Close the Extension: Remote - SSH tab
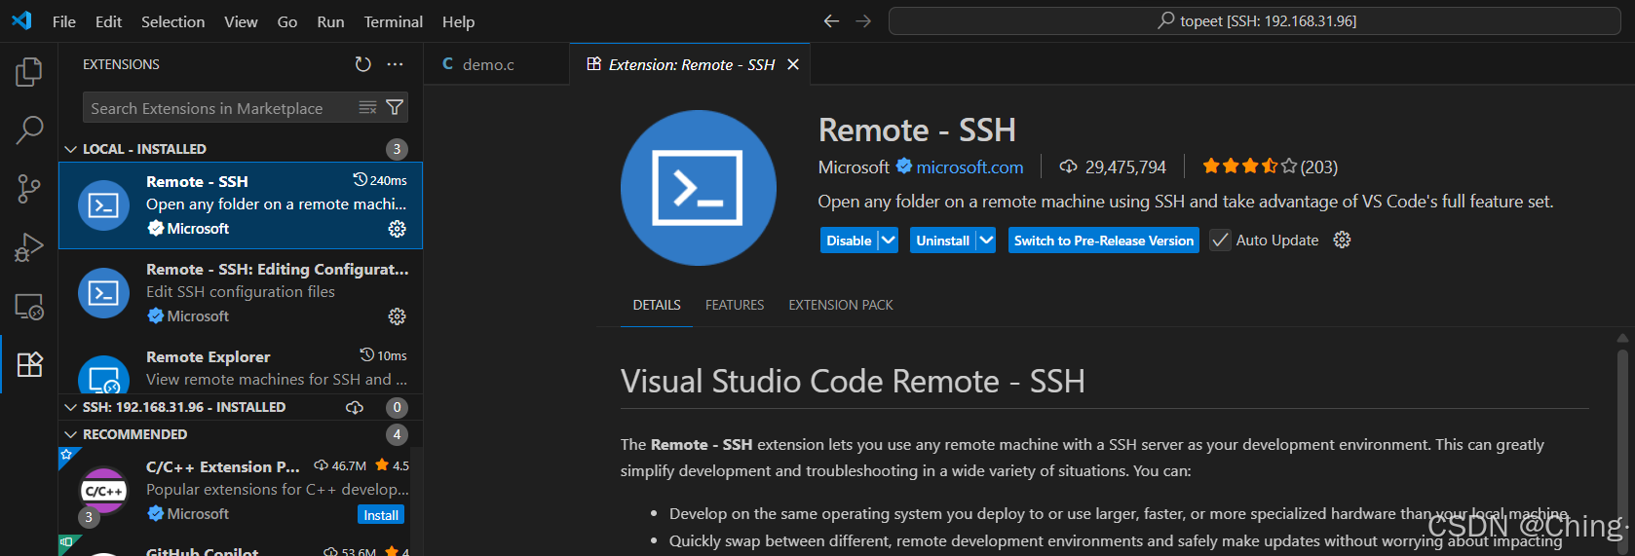Screen dimensions: 1635x556 click(x=793, y=64)
